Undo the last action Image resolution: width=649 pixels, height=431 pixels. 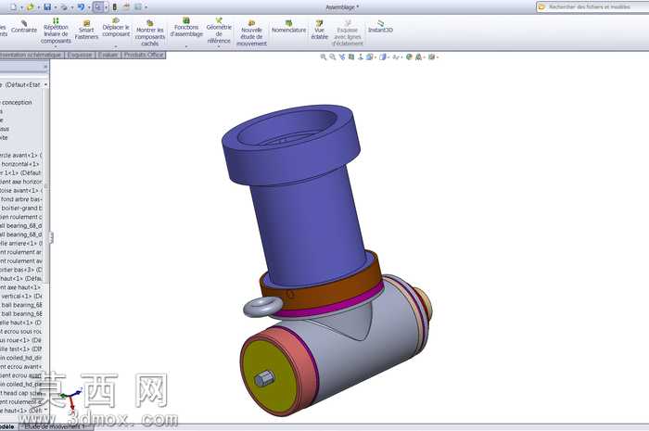[82, 7]
